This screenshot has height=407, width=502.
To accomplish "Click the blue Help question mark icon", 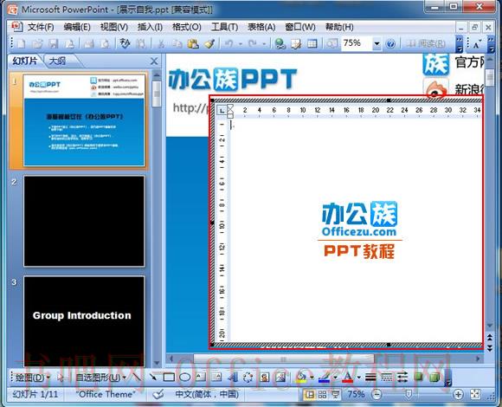I will [x=390, y=43].
